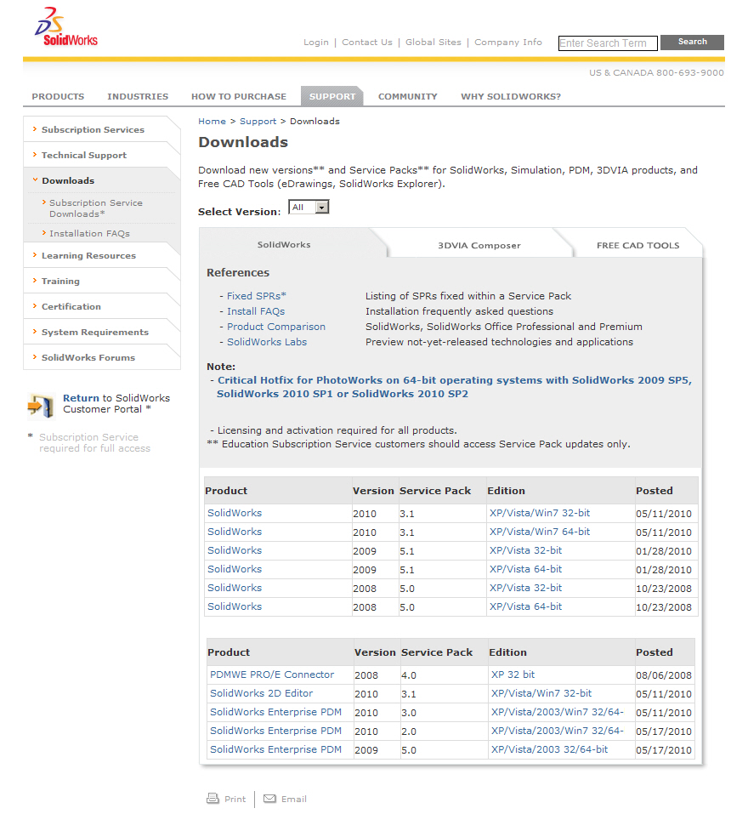Open the Select Version dropdown

pos(309,208)
